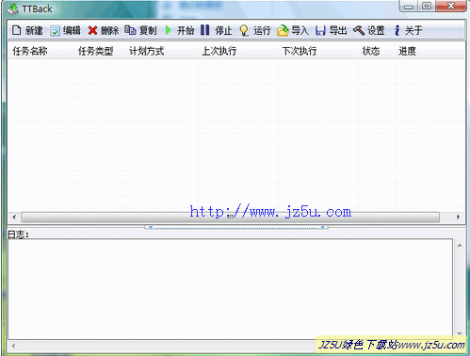The image size is (470, 356).
Task: Select the 复制 (Copy) toolbar icon
Action: [130, 30]
